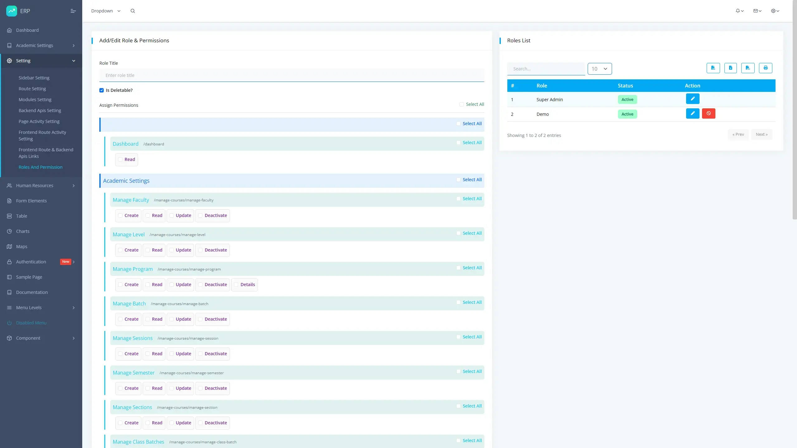Screen dimensions: 797x448
Task: Edit the Super Admin role
Action: 692,99
